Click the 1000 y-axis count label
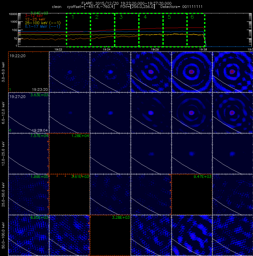Viewport: 253px width, 256px height. tap(14, 22)
